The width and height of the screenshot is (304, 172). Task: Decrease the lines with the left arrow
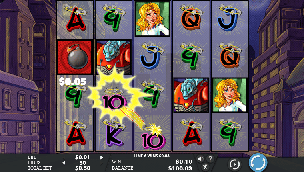[x=64, y=163]
